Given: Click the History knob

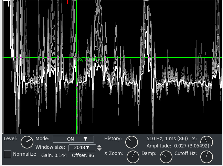Looking at the screenshot, I should click(x=131, y=142).
